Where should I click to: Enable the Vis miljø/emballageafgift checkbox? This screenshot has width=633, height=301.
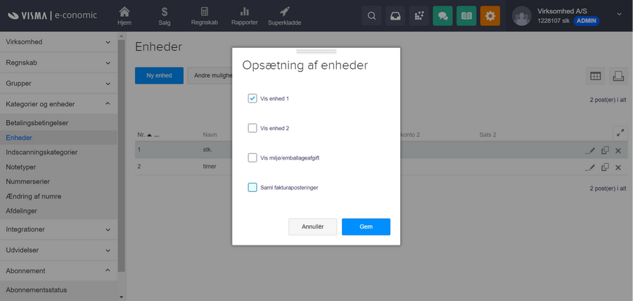[252, 158]
